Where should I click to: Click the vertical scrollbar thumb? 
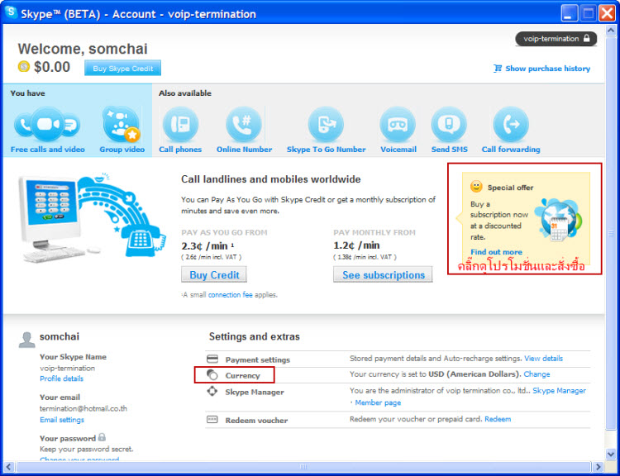pyautogui.click(x=611, y=233)
